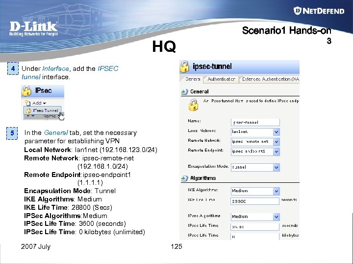
Task: Click the italic General text in step 5
Action: pyautogui.click(x=55, y=132)
